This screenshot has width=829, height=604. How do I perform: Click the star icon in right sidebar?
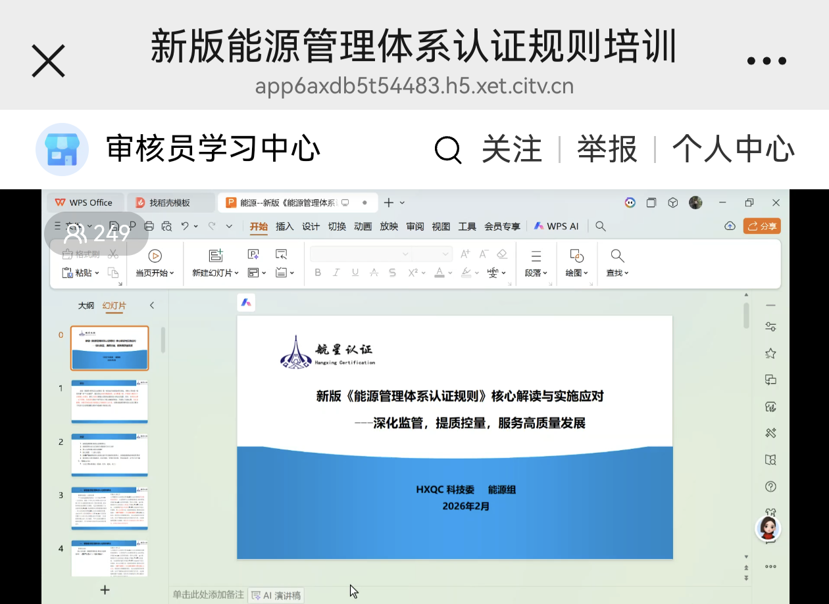click(x=770, y=354)
